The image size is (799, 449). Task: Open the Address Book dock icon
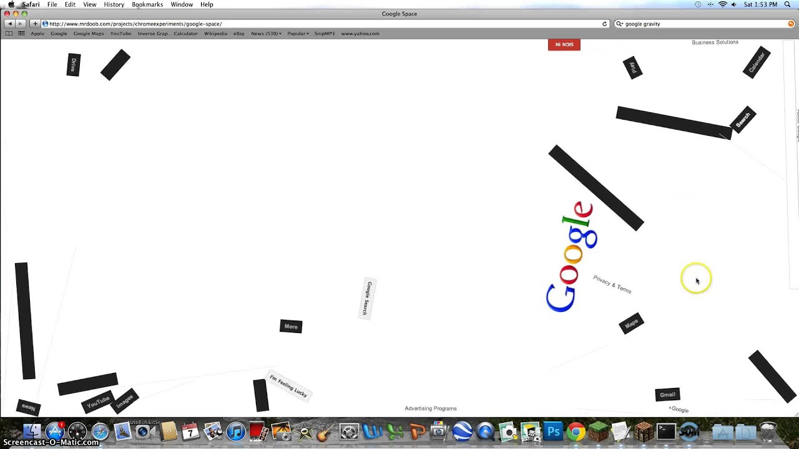[x=168, y=431]
